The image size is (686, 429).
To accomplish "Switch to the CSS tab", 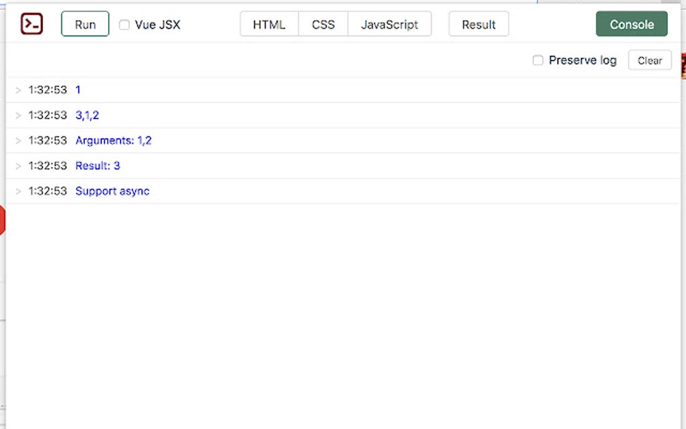I will point(323,24).
